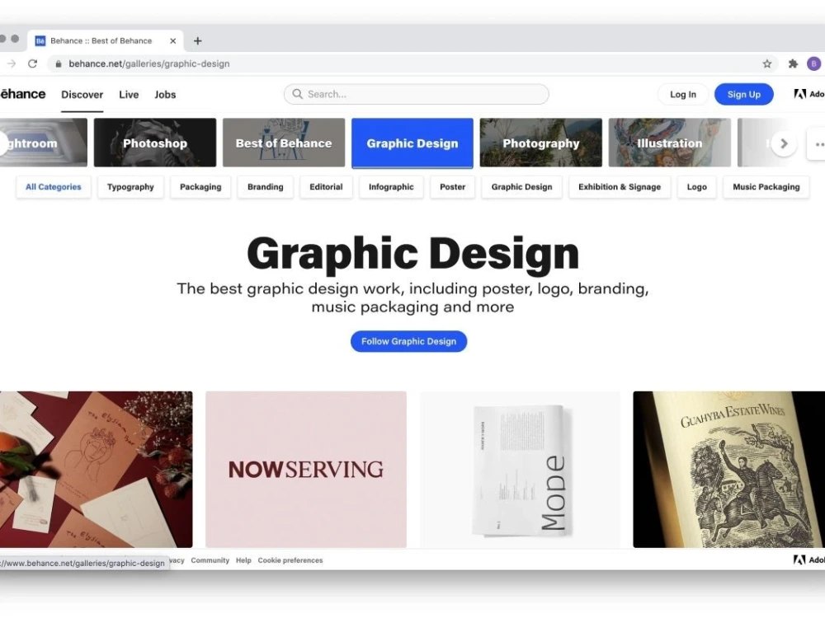Select the Best of Behance gallery tile

pyautogui.click(x=284, y=143)
